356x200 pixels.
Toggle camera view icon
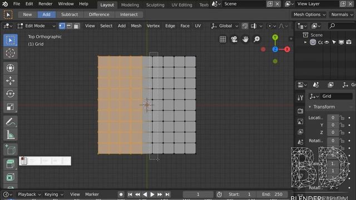[234, 39]
